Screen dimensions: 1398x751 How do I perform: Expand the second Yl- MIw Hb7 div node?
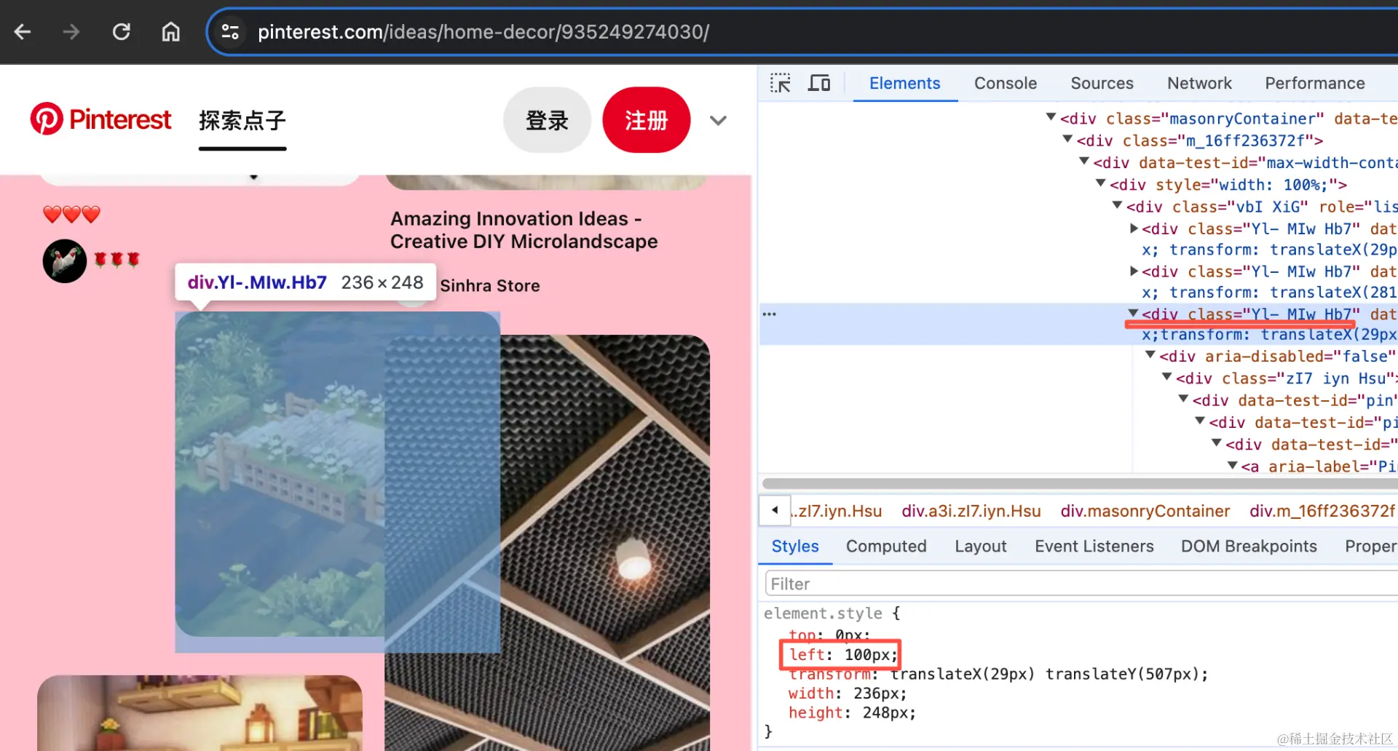pyautogui.click(x=1134, y=271)
